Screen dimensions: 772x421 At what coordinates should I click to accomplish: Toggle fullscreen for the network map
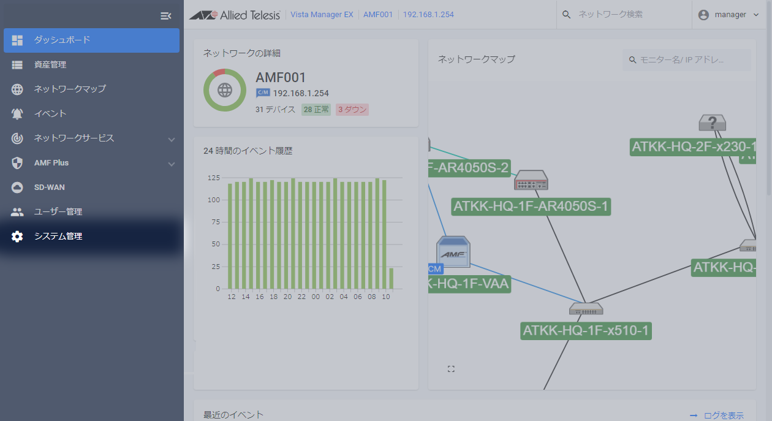coord(452,369)
